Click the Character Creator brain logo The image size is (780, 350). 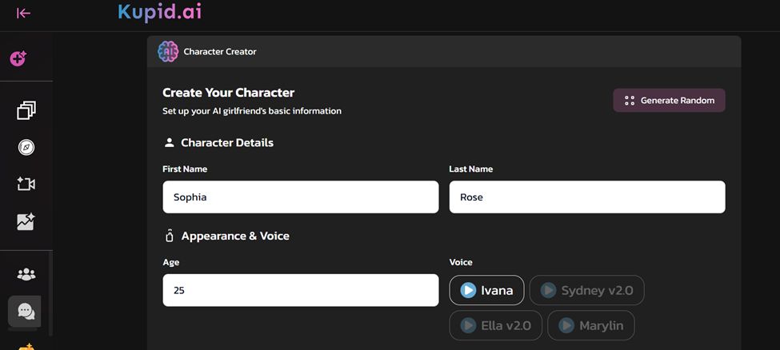[x=168, y=51]
